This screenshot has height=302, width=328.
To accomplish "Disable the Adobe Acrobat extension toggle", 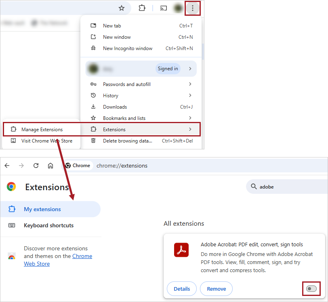I will coord(311,289).
